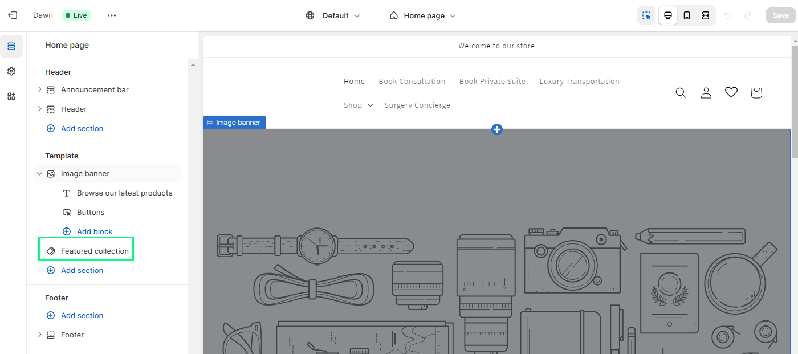Add a section under the Template group
The width and height of the screenshot is (798, 354).
(82, 270)
